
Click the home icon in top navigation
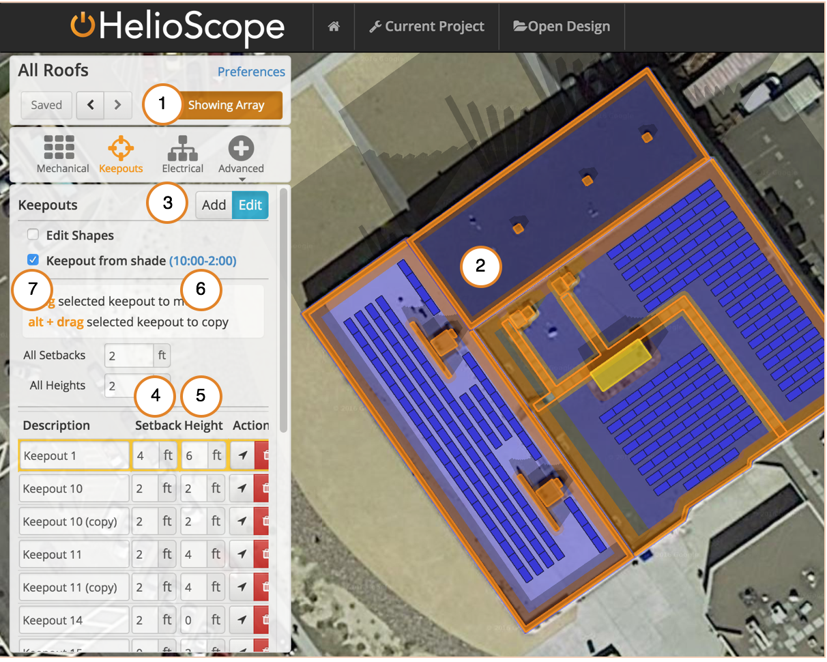coord(334,27)
